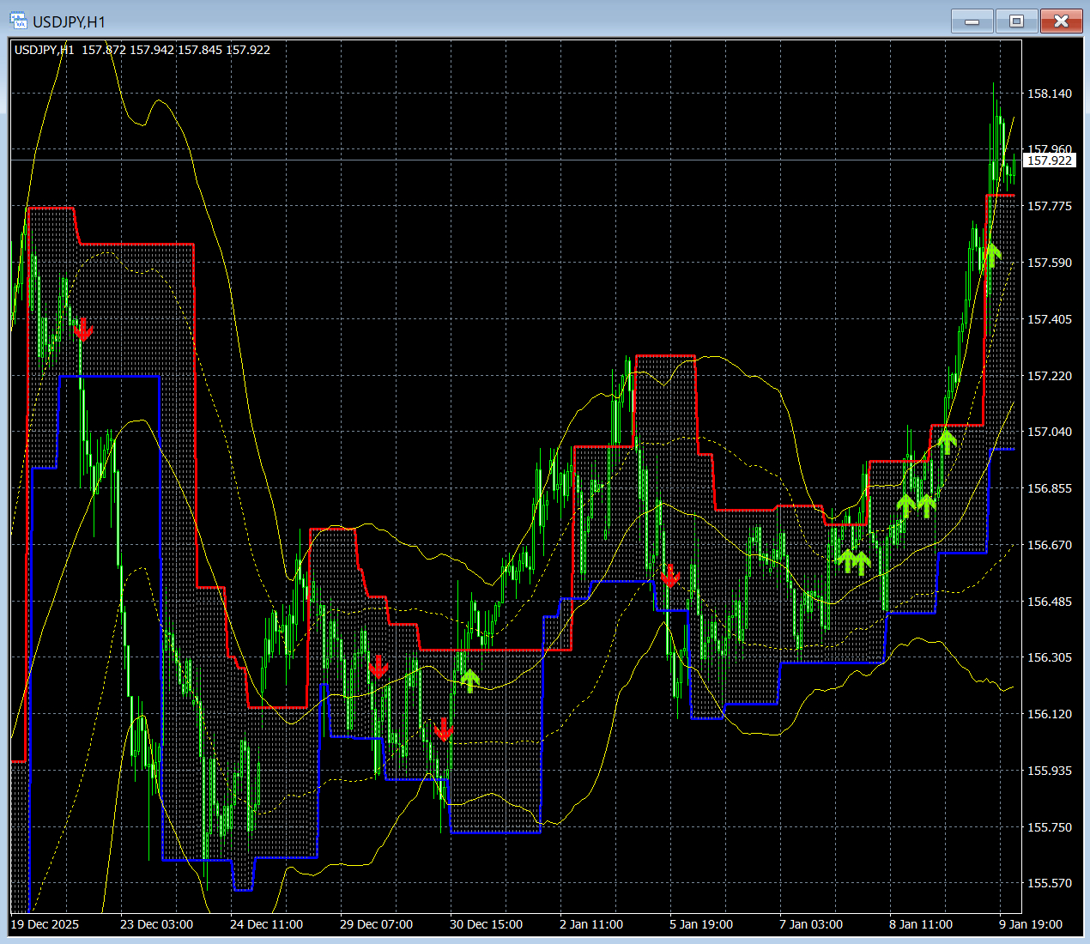Screen dimensions: 1090x944
Task: Close the USDJPY,H1 chart window
Action: (1062, 21)
